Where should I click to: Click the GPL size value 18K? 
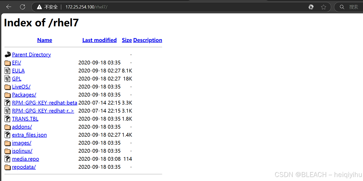tap(128, 79)
